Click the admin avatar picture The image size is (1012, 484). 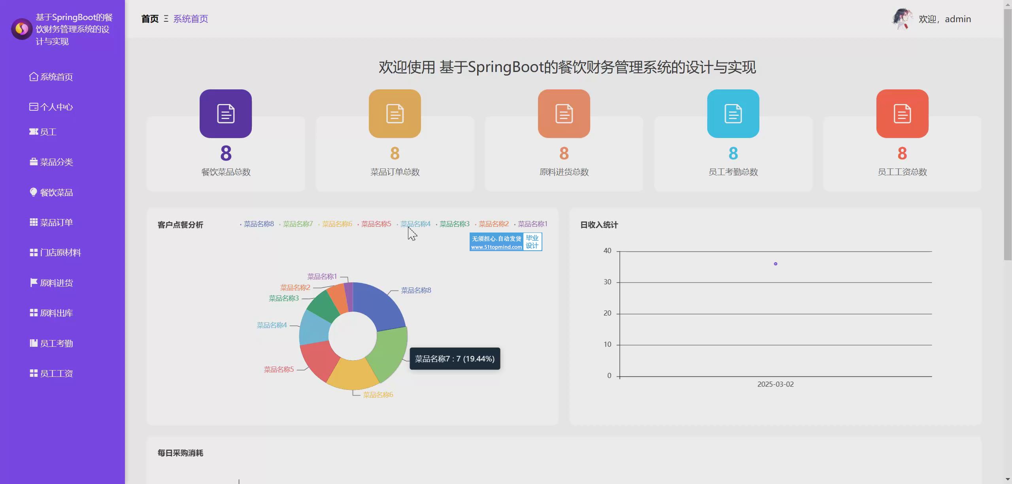tap(902, 19)
